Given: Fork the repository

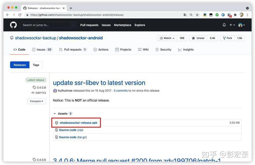Looking at the screenshot, I should coord(227,38).
